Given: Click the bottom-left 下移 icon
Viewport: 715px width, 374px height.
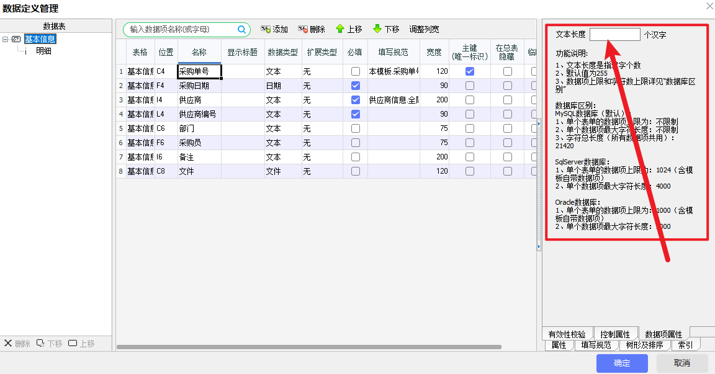Looking at the screenshot, I should pyautogui.click(x=40, y=343).
